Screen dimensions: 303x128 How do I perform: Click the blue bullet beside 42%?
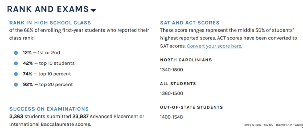[16, 63]
